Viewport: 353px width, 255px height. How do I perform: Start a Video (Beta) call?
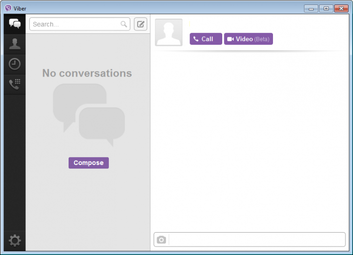(248, 39)
